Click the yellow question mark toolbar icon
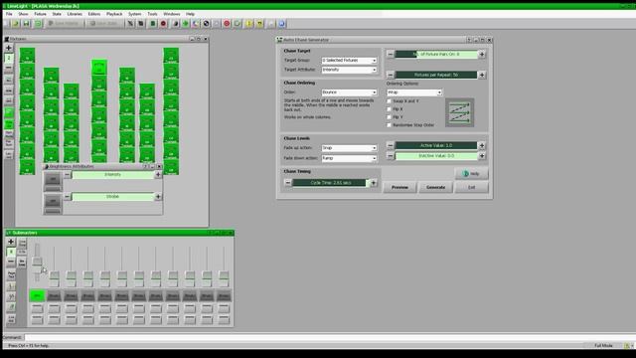The image size is (636, 358). coord(260,24)
